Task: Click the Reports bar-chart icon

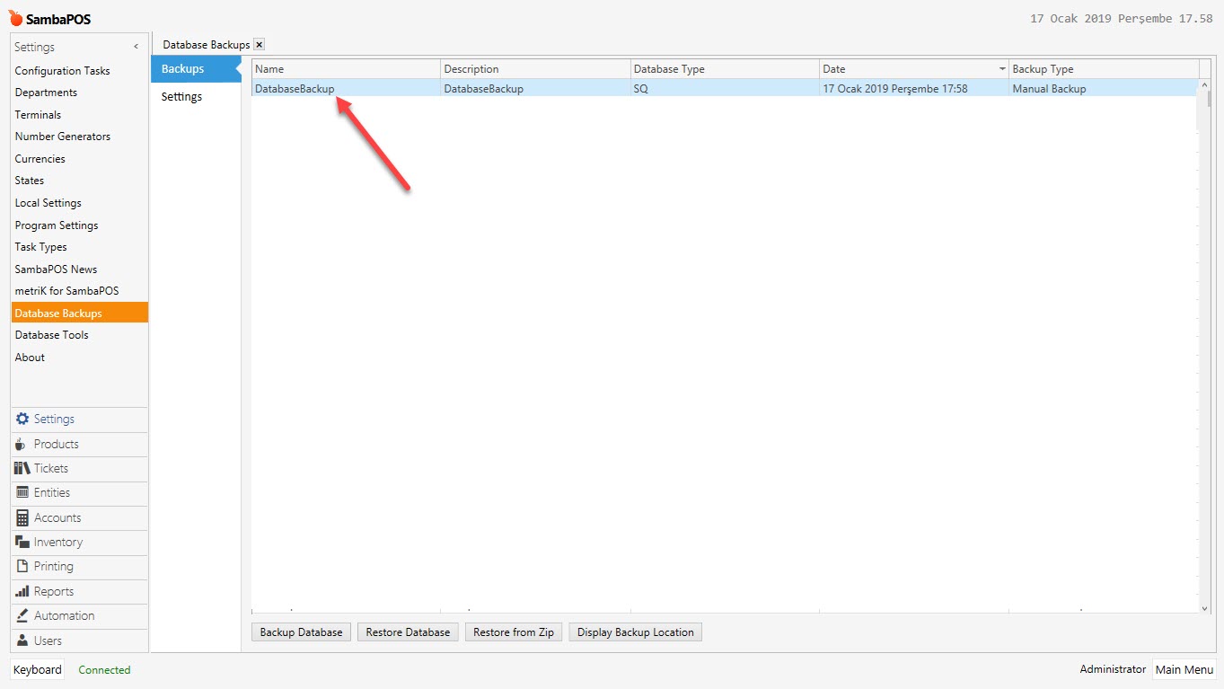Action: point(21,591)
